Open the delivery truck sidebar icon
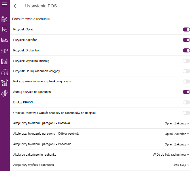Image resolution: width=192 pixels, height=171 pixels. tap(5, 40)
